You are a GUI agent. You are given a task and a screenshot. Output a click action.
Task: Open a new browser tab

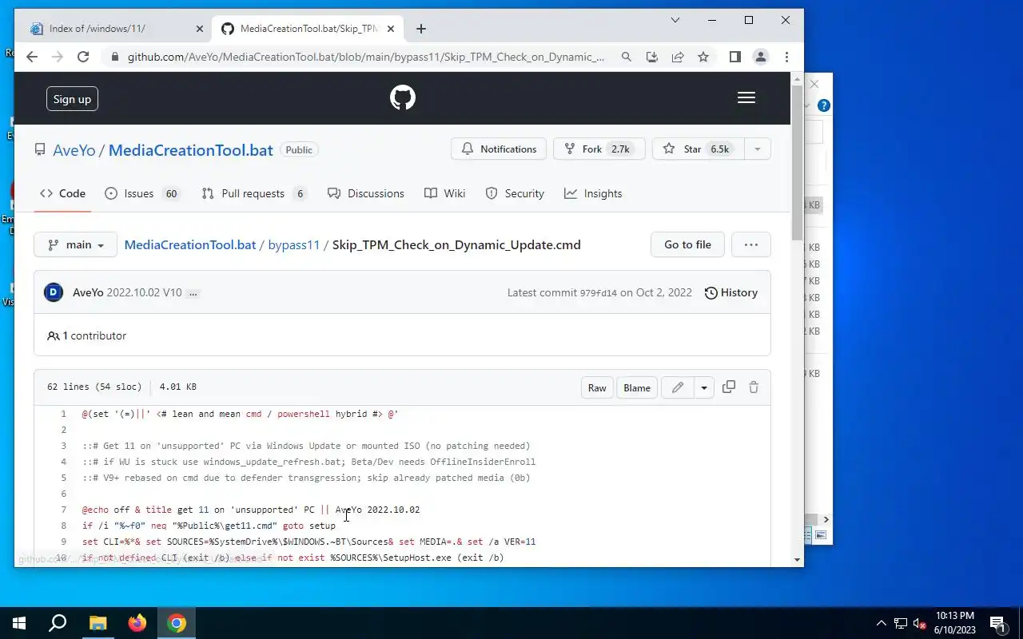(421, 29)
